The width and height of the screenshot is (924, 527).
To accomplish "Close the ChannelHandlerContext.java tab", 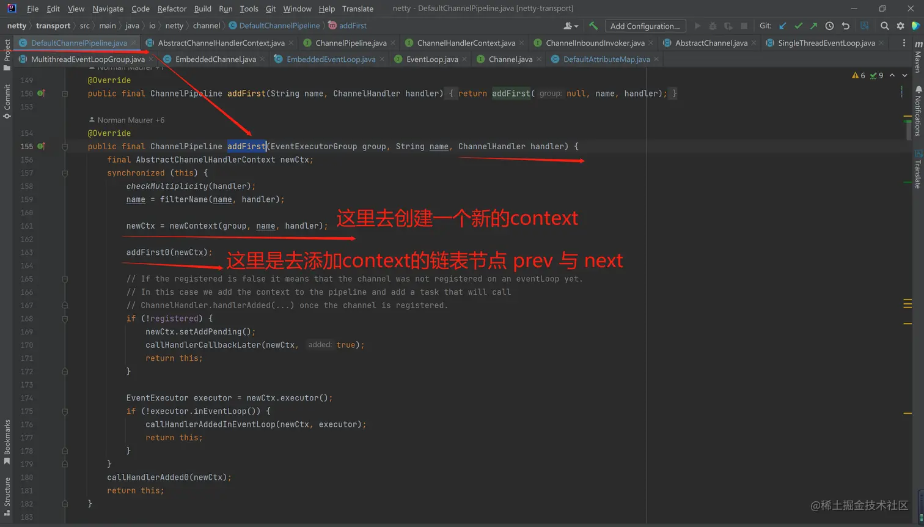I will (521, 43).
